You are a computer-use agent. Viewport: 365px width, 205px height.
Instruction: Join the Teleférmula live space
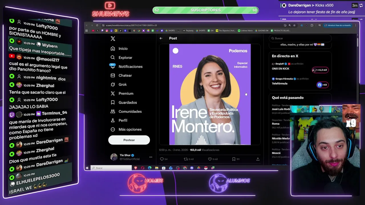pos(323,85)
